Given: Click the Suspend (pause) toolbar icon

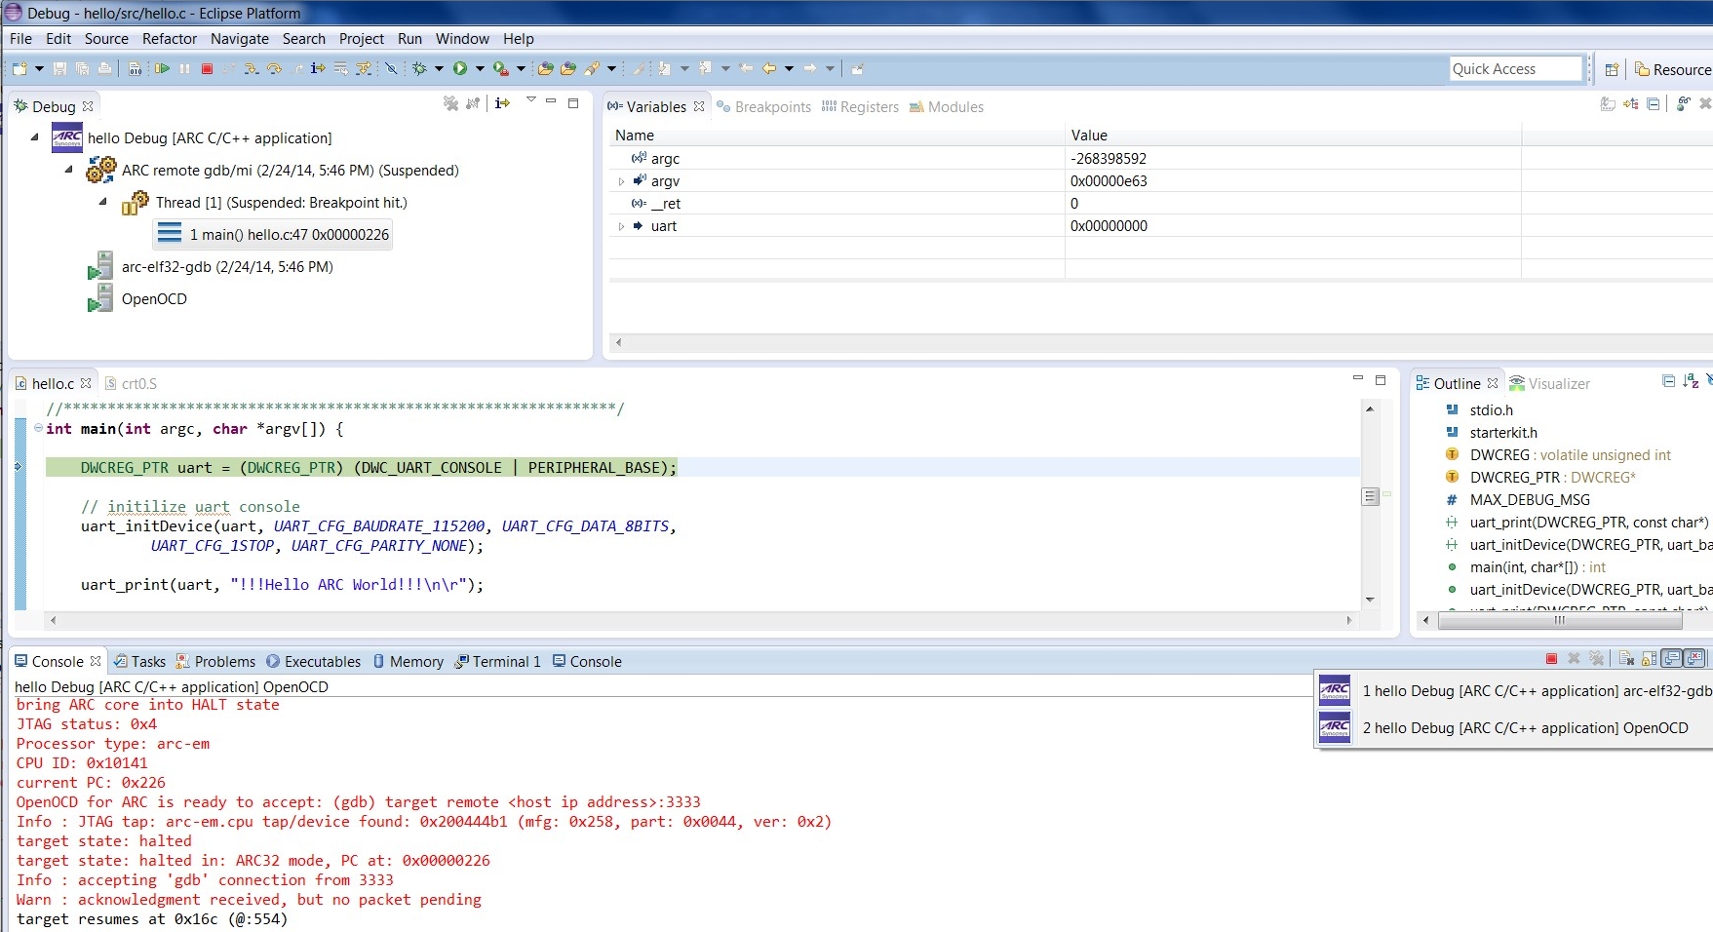Looking at the screenshot, I should pos(184,68).
